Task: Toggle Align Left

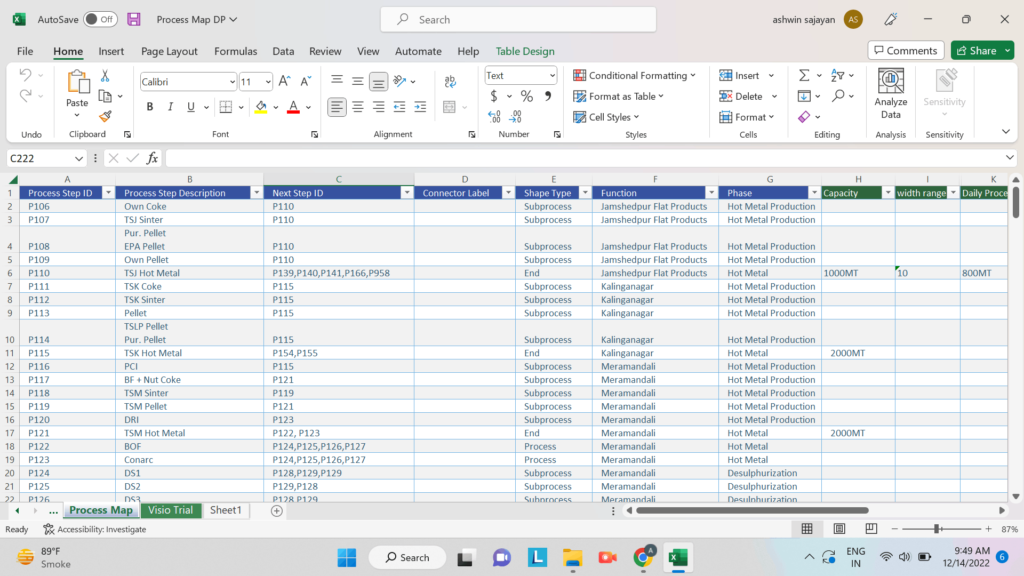Action: [337, 107]
